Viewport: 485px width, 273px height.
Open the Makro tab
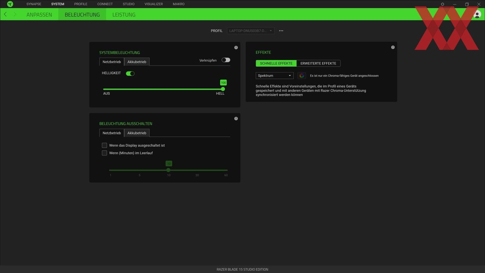coord(179,4)
